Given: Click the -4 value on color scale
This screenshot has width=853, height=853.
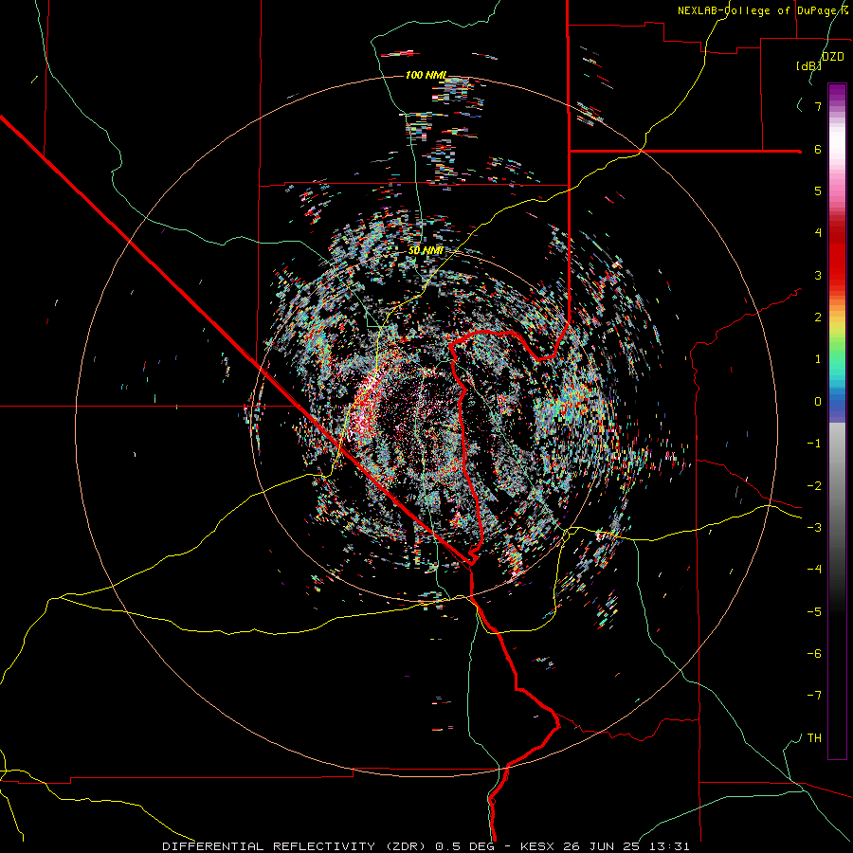Looking at the screenshot, I should pos(814,570).
